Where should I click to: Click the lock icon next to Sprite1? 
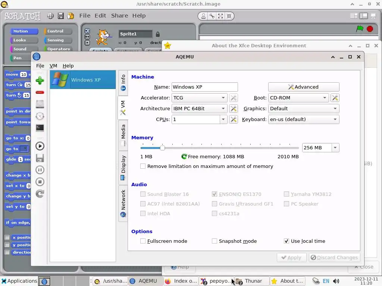[x=158, y=34]
